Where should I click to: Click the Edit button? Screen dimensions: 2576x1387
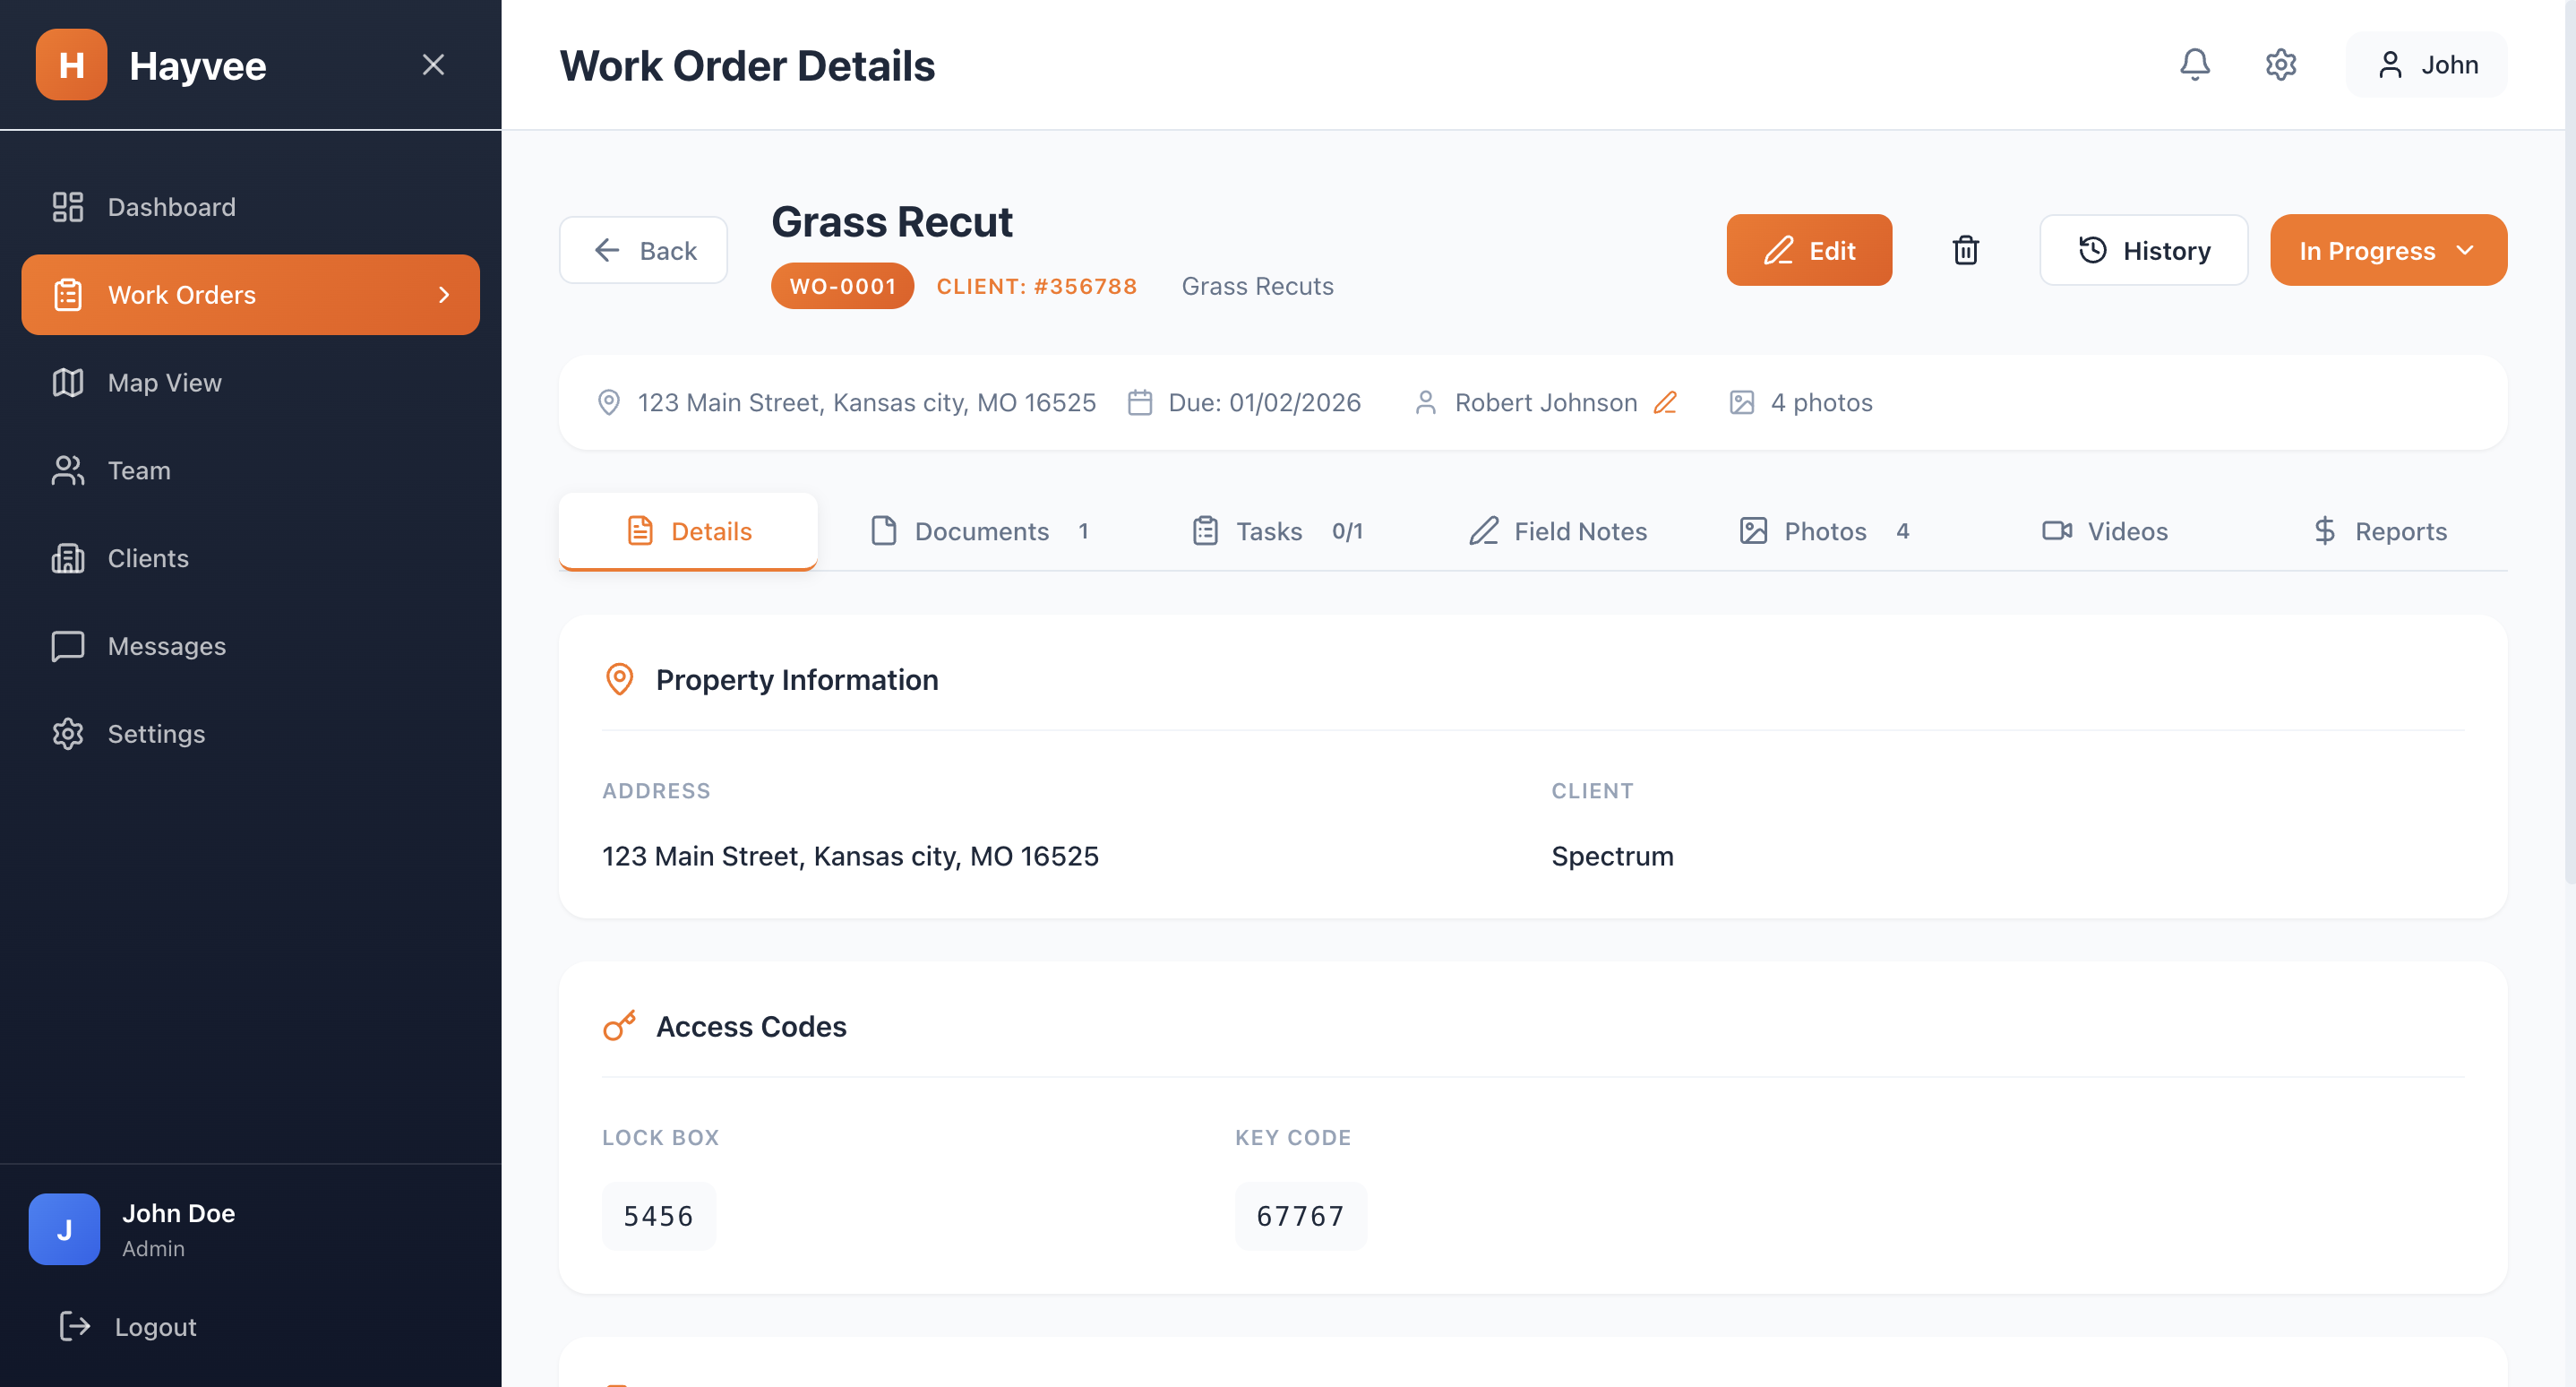[1808, 250]
